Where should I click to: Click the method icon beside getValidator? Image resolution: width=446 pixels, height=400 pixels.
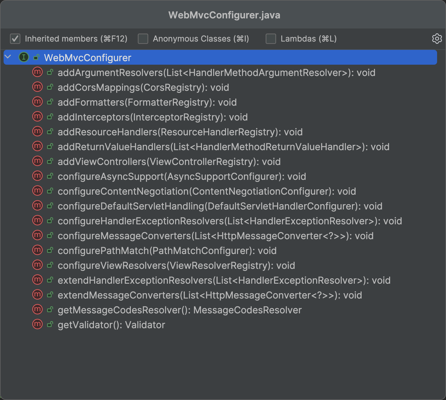point(37,324)
